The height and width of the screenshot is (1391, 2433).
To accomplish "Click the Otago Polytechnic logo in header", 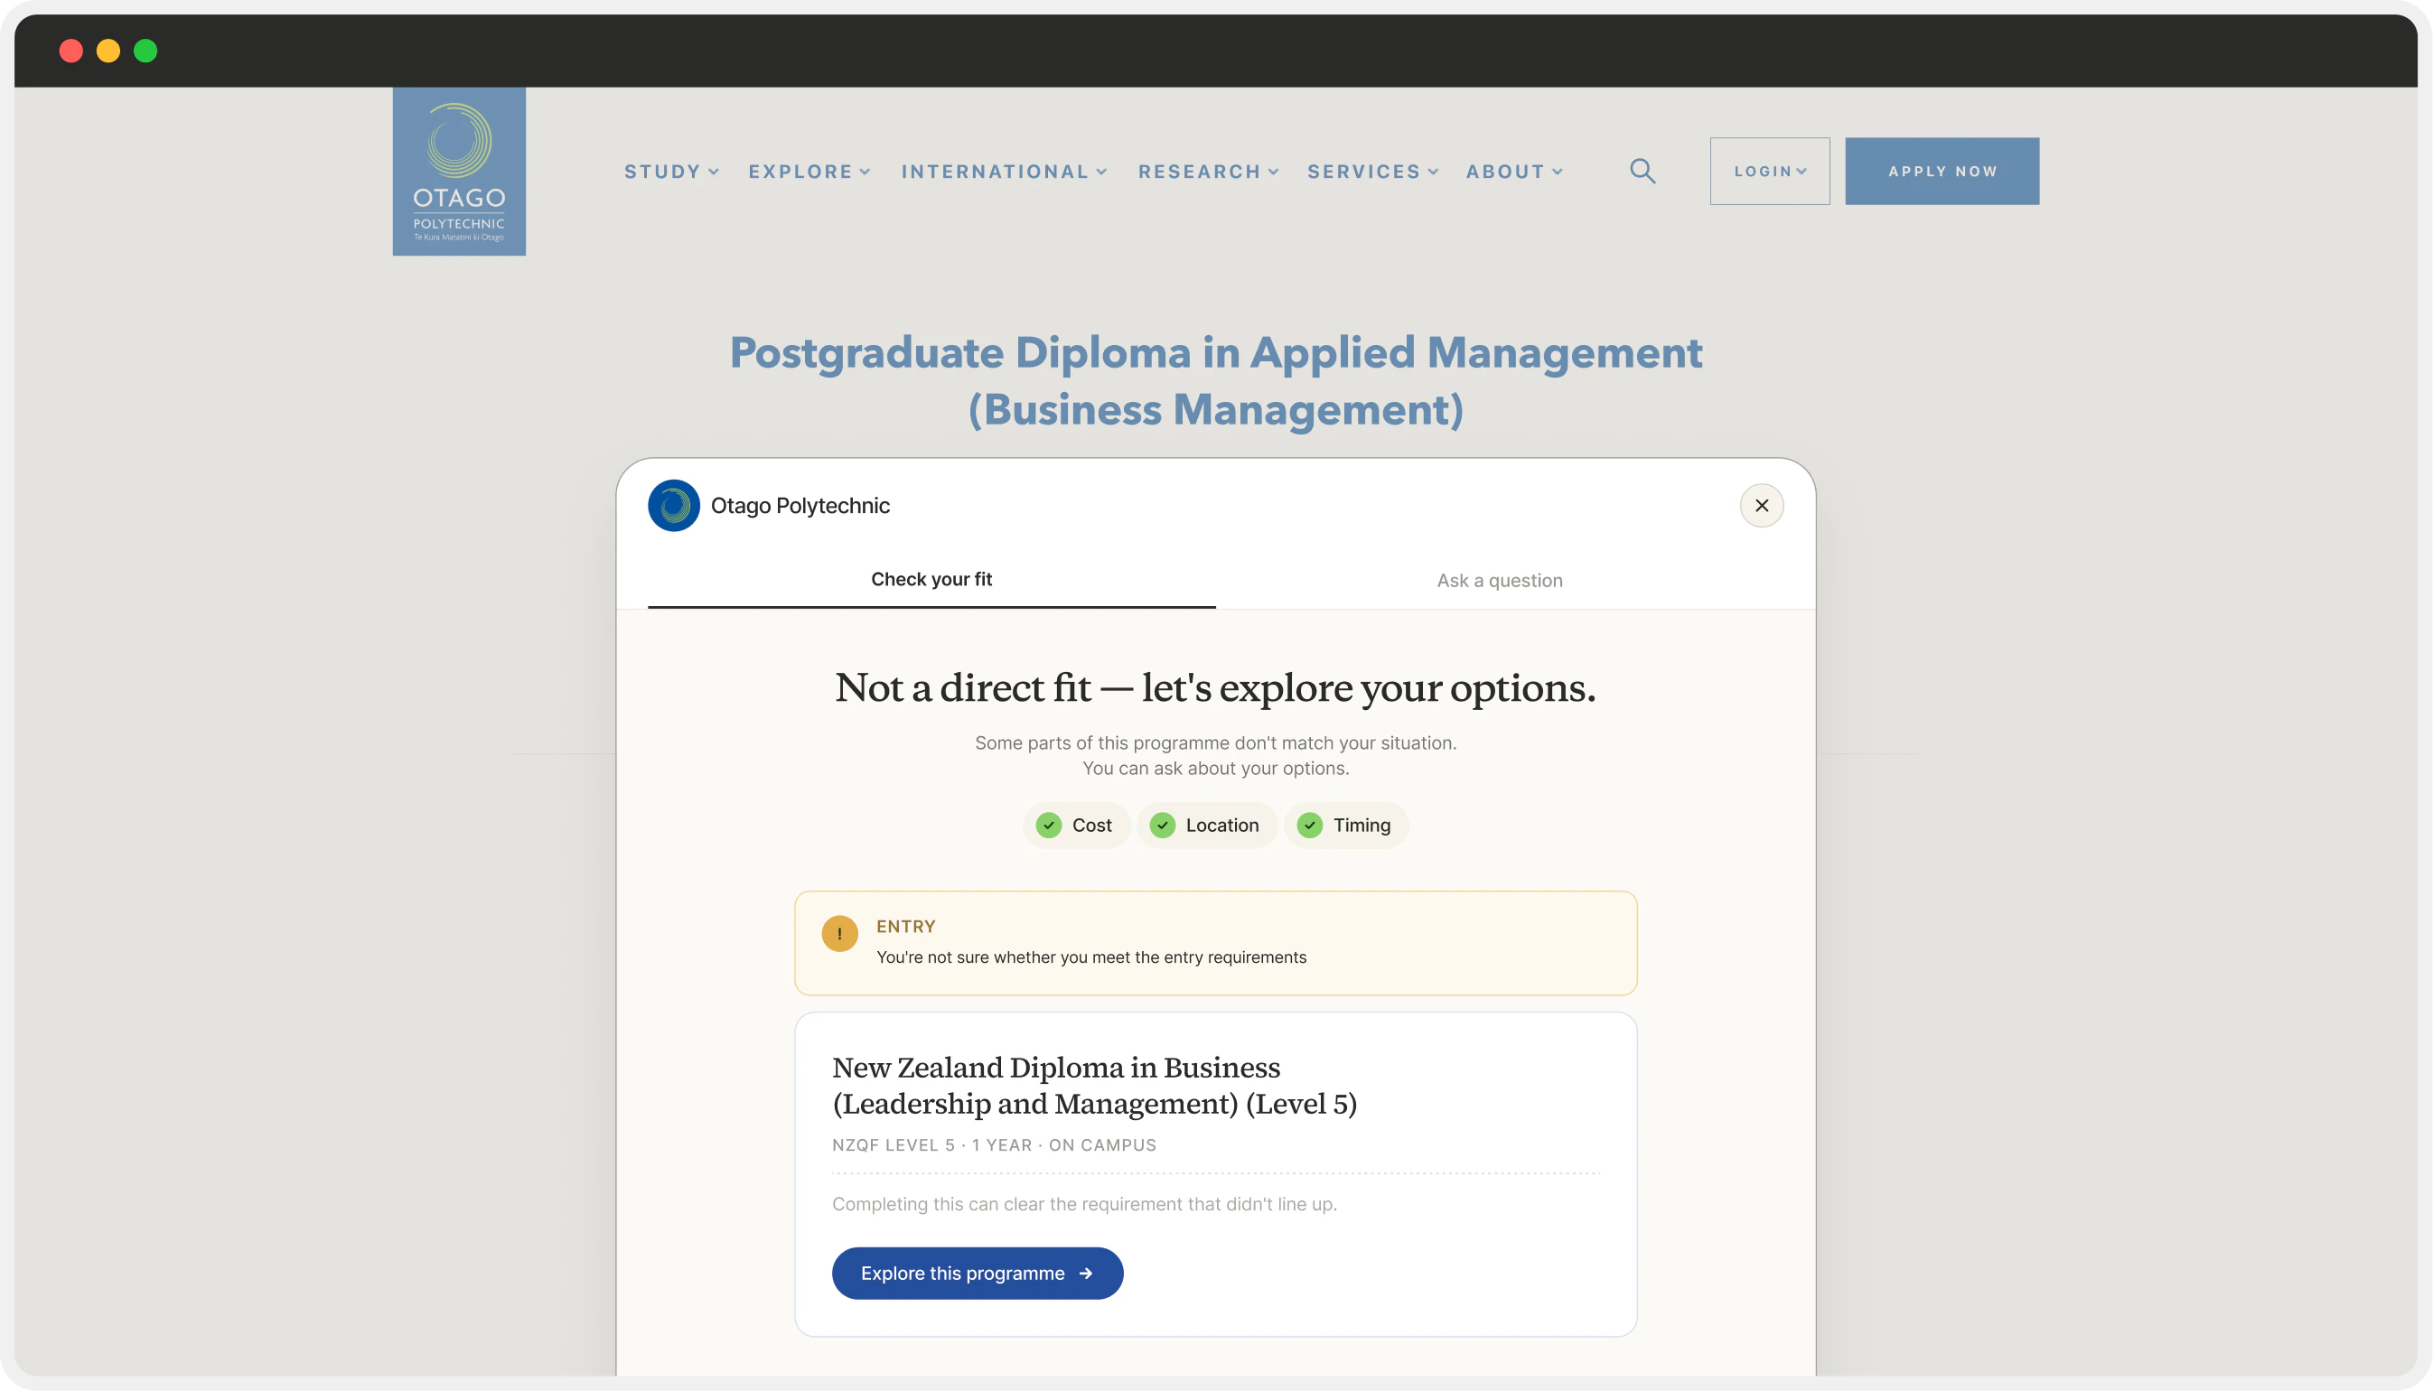I will click(x=459, y=171).
